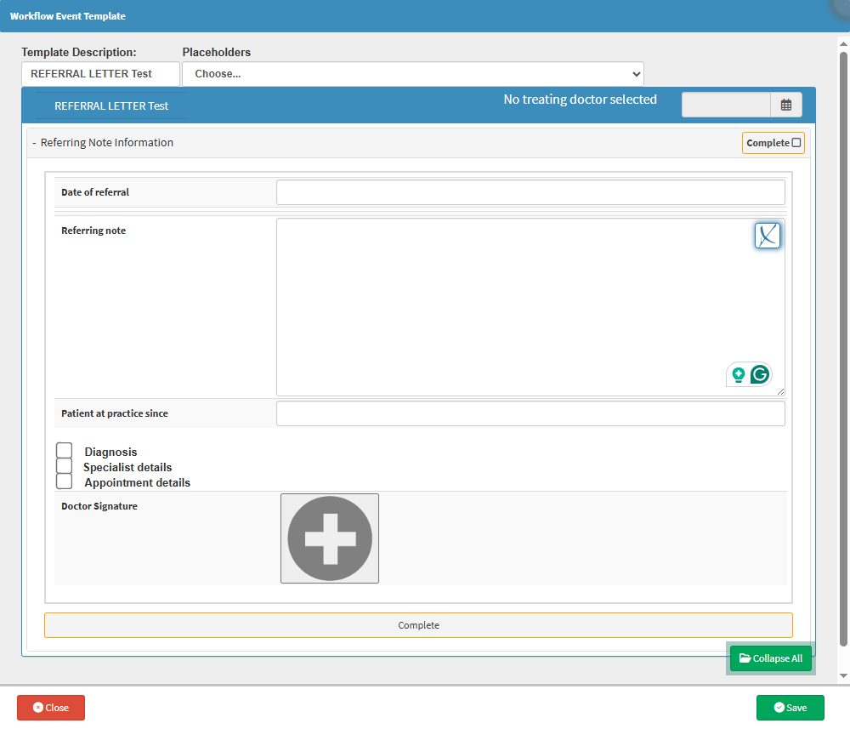Open the calendar date picker icon
850x729 pixels.
click(785, 105)
